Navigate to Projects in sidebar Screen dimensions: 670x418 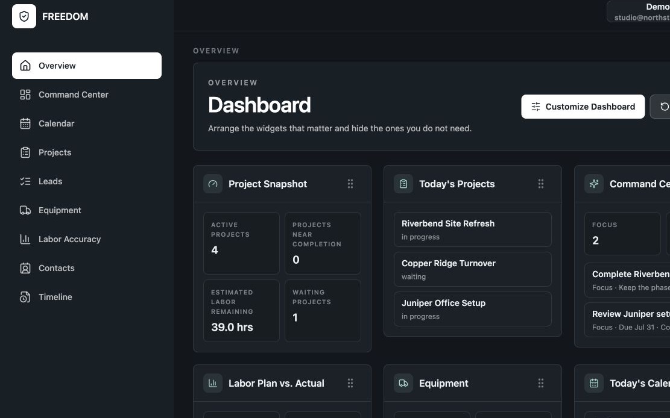coord(87,152)
